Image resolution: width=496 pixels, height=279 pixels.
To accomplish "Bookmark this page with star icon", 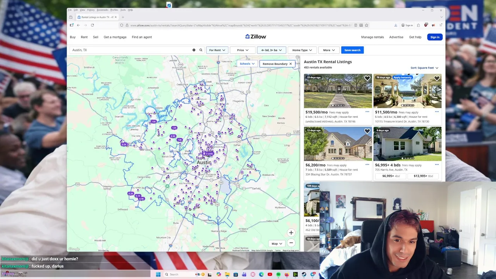I will (x=366, y=25).
